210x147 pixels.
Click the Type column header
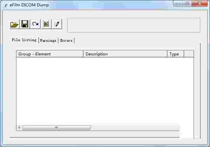(176, 54)
